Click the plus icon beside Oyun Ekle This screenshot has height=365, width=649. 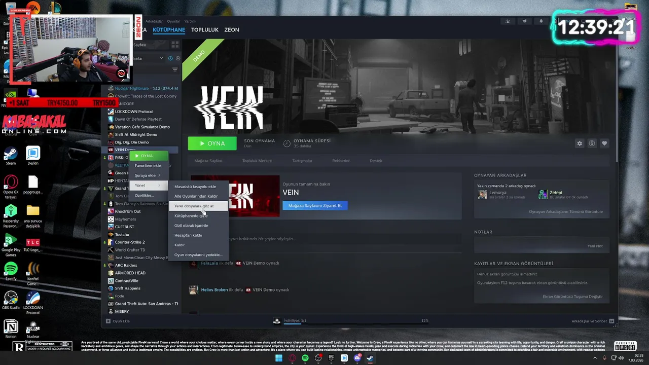click(108, 321)
